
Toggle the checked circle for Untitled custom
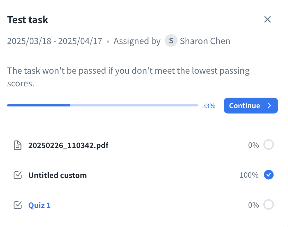point(269,175)
